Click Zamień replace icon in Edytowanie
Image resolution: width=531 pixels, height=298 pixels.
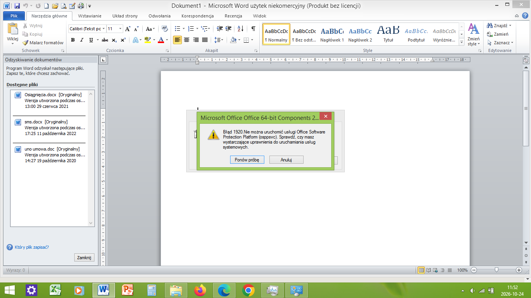pyautogui.click(x=498, y=34)
